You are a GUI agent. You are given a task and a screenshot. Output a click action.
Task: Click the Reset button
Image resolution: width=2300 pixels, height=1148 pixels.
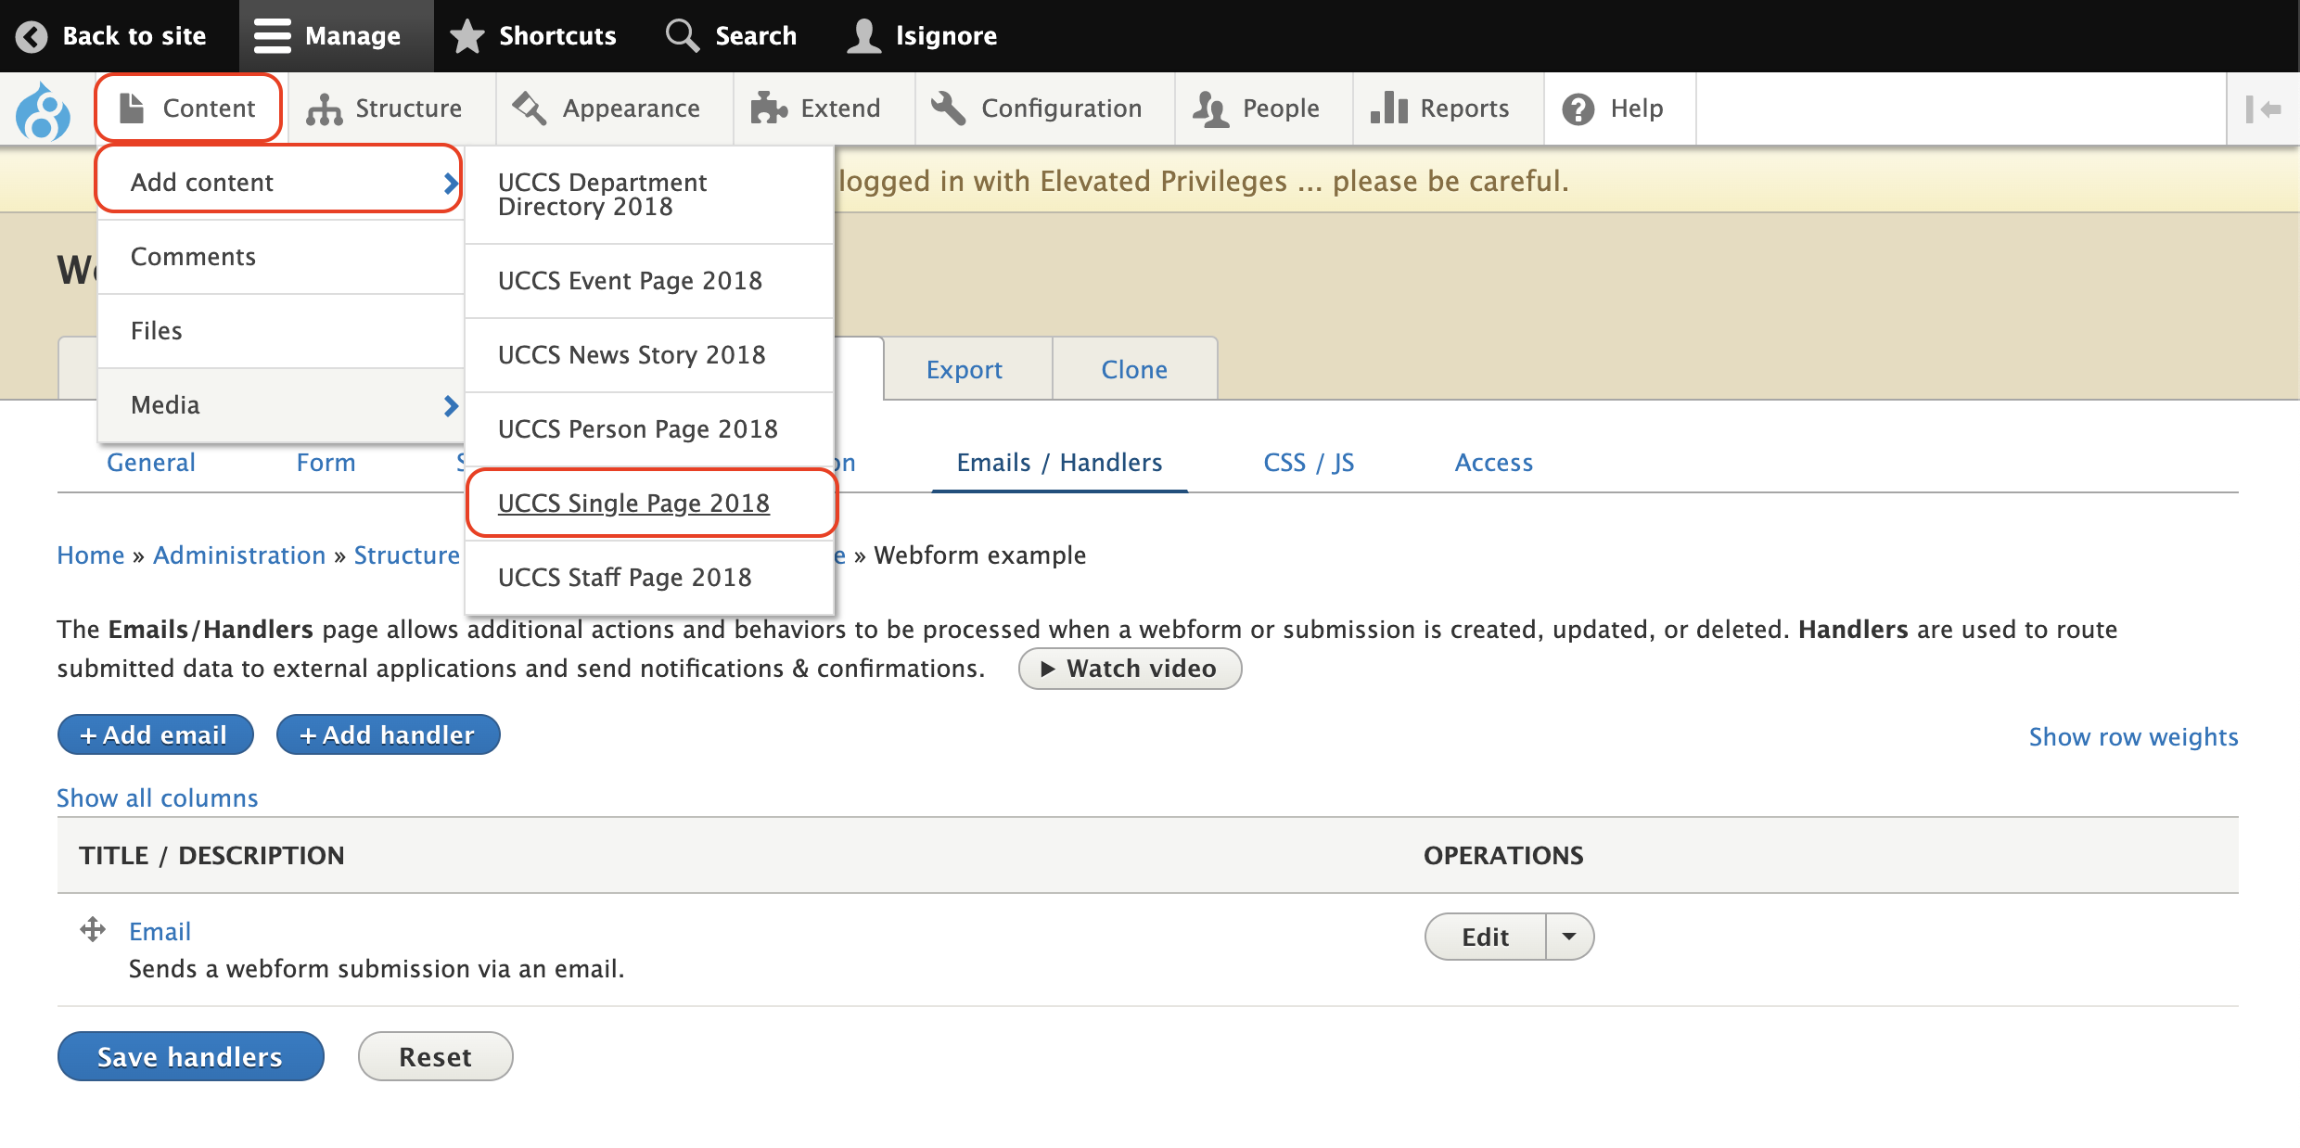pyautogui.click(x=435, y=1056)
